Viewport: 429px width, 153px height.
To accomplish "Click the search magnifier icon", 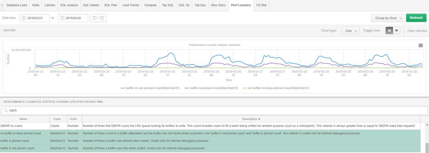I will [x=6, y=110].
